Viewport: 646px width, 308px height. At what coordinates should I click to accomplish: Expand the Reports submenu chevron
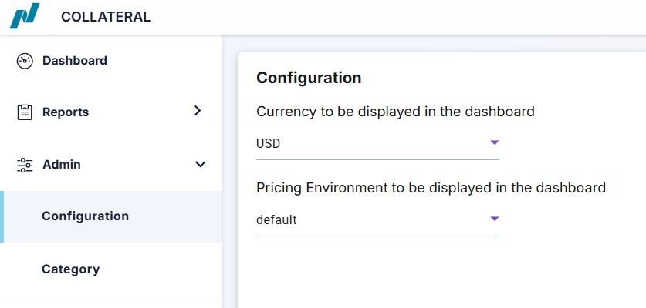[198, 111]
